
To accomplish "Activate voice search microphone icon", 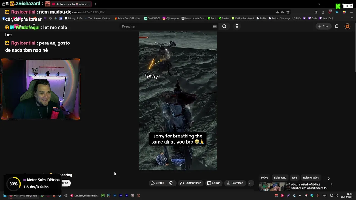I will (x=237, y=26).
